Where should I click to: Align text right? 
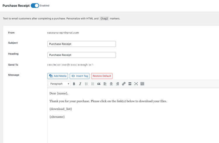(117, 84)
